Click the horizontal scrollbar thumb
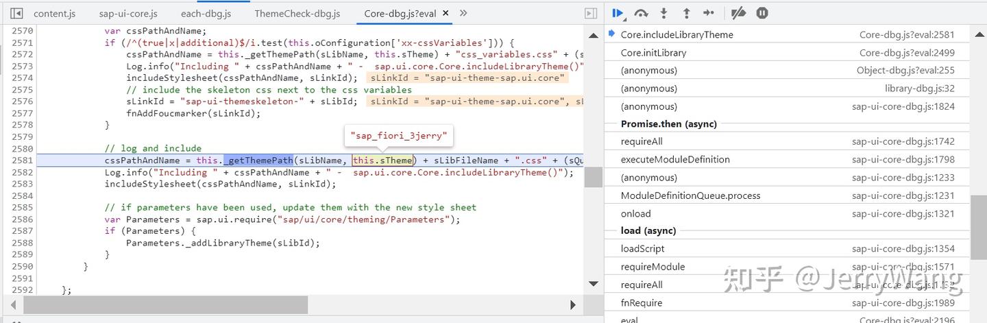 (x=165, y=304)
